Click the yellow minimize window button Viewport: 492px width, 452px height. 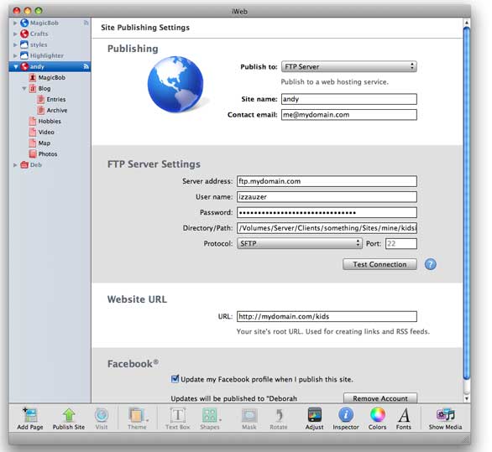pos(28,11)
